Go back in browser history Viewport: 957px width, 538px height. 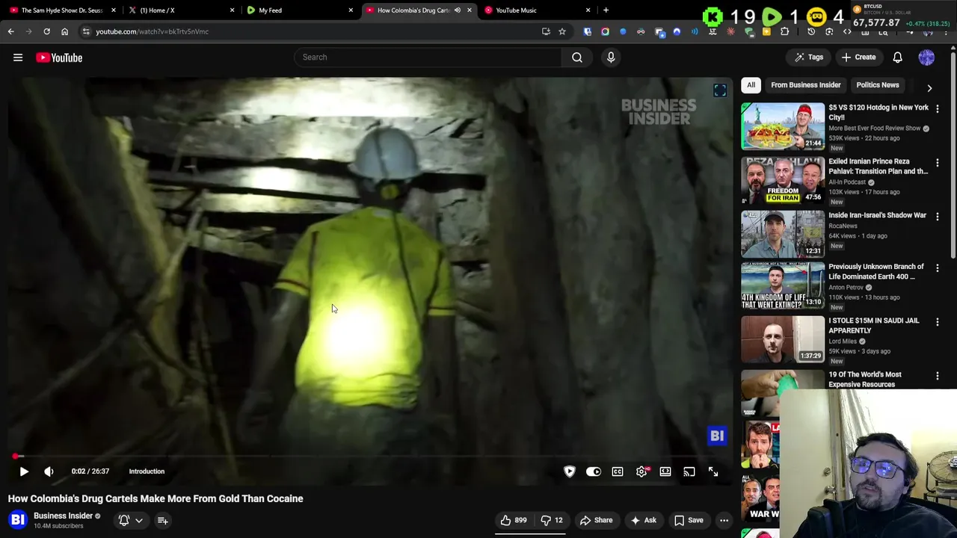pos(10,31)
